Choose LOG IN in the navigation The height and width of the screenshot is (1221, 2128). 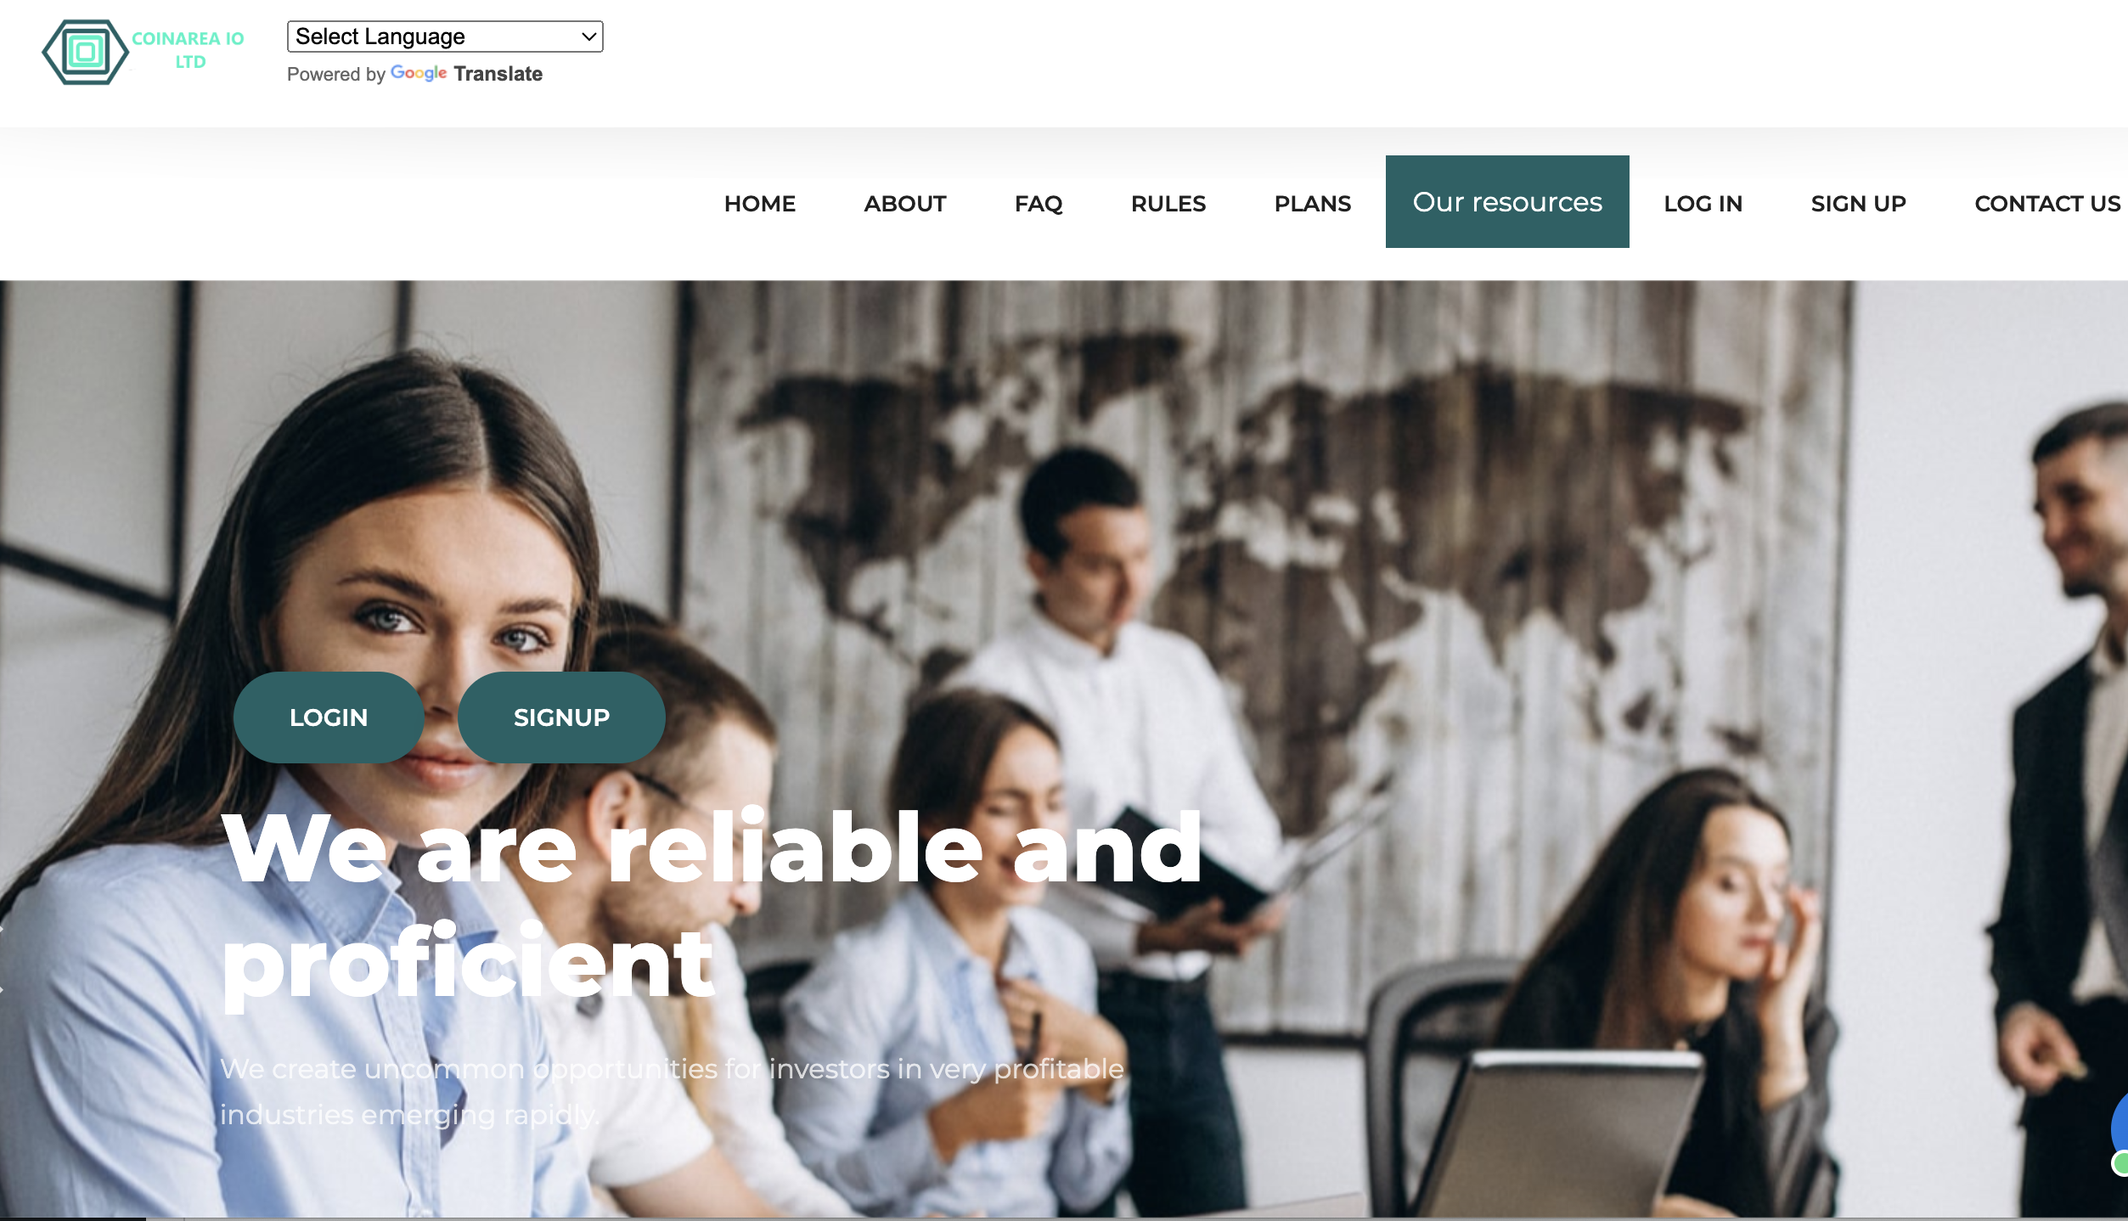[x=1703, y=204]
